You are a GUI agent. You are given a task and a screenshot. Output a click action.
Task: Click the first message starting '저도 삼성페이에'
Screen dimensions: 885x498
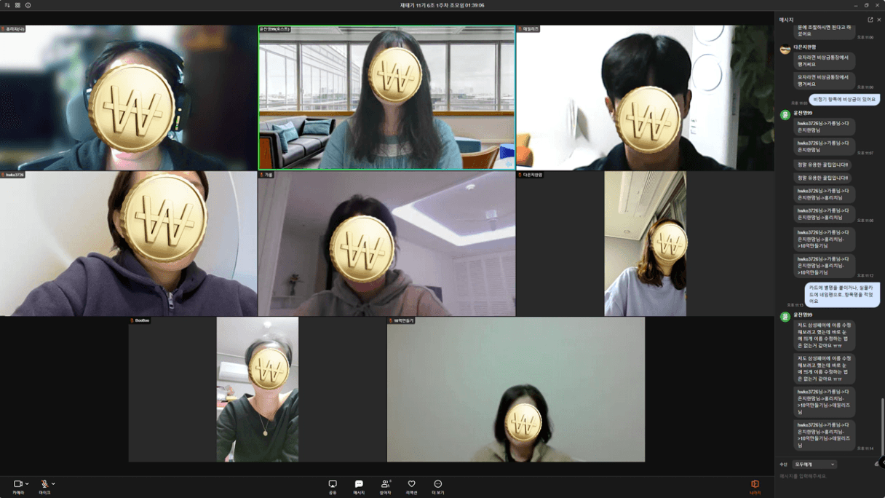tap(824, 336)
